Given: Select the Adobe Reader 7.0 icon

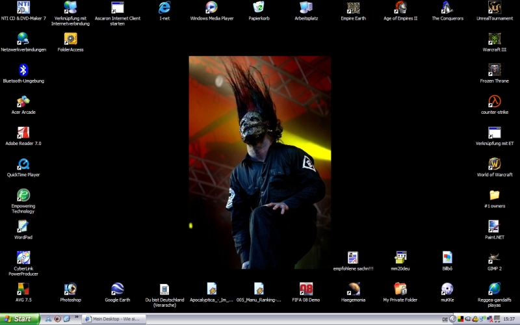Looking at the screenshot, I should click(23, 133).
